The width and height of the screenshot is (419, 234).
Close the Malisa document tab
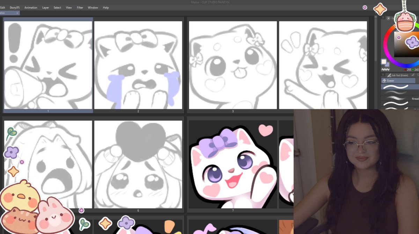(17, 13)
